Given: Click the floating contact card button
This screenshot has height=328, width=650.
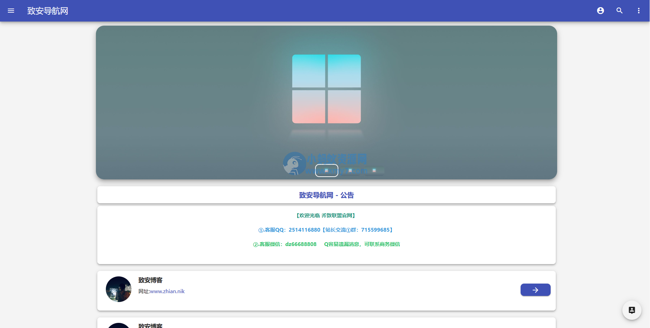Looking at the screenshot, I should [x=632, y=310].
